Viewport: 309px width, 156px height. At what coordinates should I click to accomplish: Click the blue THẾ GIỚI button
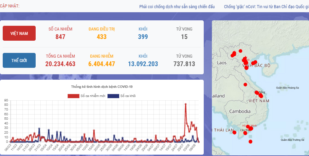coord(19,60)
